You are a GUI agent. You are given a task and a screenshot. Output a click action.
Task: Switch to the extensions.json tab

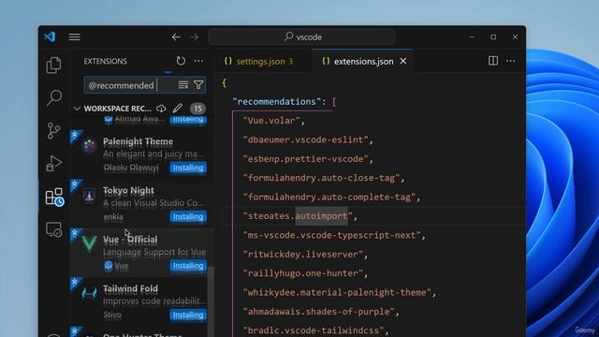tap(363, 61)
